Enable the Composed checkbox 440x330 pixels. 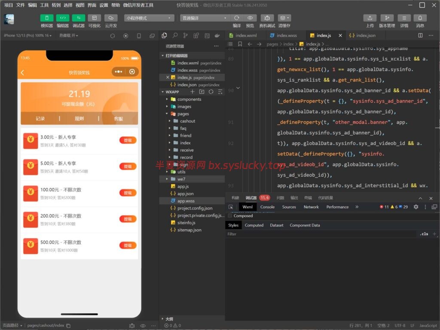(x=230, y=216)
